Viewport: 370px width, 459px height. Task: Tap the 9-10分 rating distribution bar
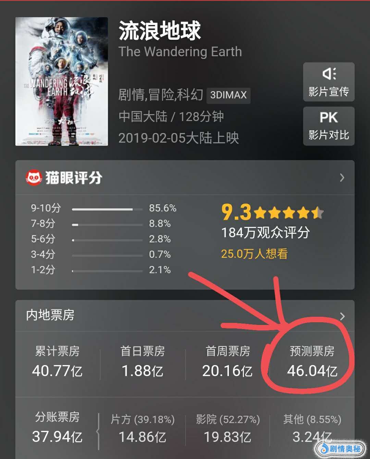(x=107, y=209)
